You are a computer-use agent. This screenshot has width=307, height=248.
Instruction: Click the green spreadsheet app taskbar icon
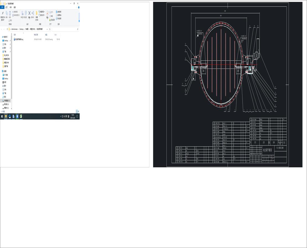[21, 116]
